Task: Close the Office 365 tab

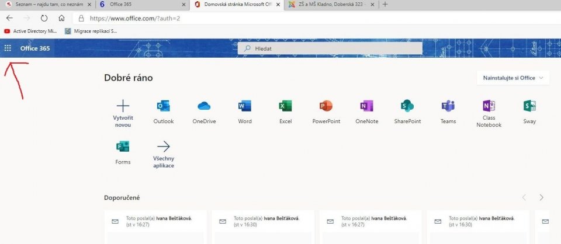Action: (x=184, y=5)
